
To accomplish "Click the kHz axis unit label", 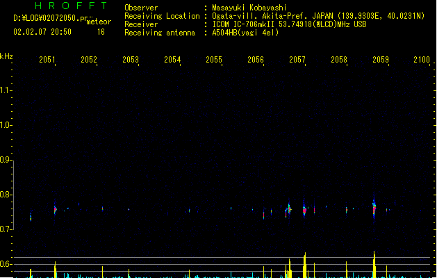I will pos(6,56).
